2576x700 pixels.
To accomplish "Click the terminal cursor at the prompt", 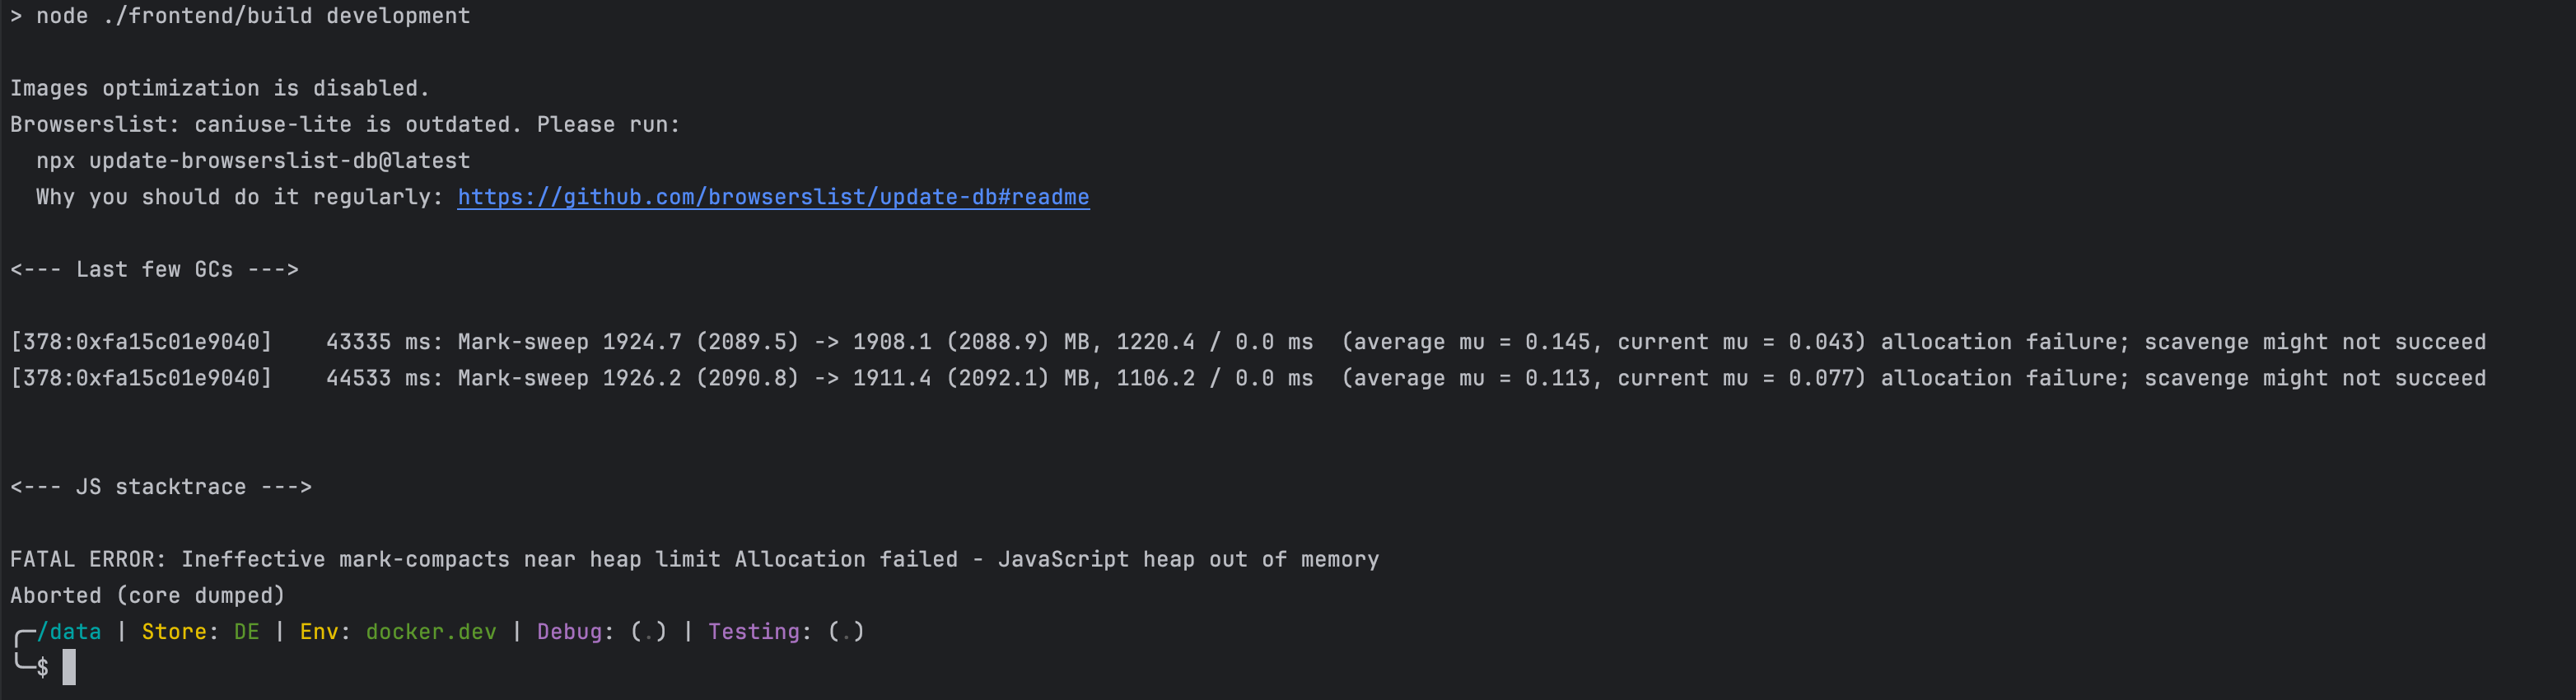I will pyautogui.click(x=69, y=667).
